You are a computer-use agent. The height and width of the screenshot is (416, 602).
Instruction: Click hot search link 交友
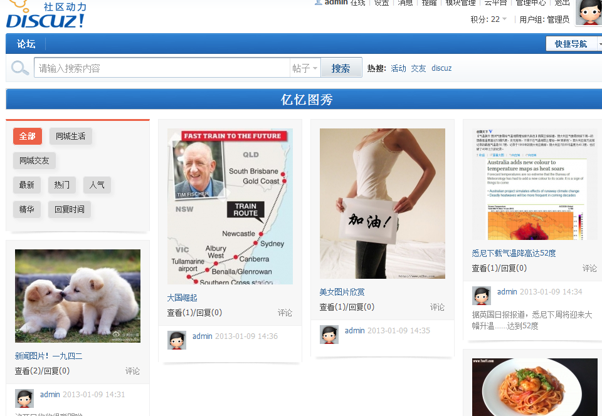pos(418,68)
